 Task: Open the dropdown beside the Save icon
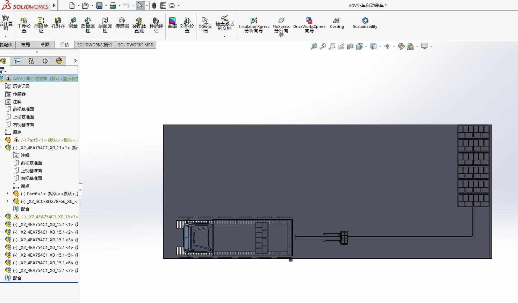106,6
